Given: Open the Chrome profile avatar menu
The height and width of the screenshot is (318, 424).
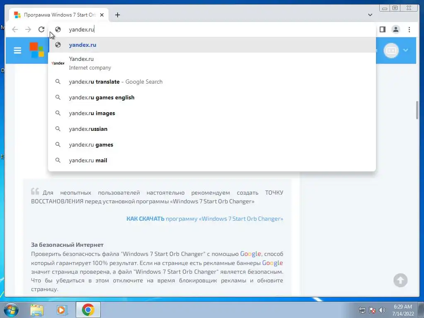Looking at the screenshot, I should pyautogui.click(x=395, y=29).
